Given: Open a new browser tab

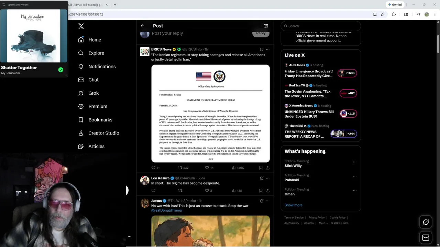Looking at the screenshot, I should (x=115, y=4).
